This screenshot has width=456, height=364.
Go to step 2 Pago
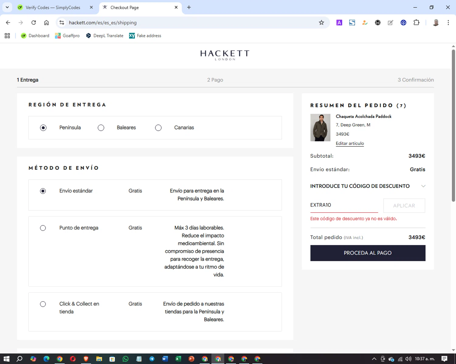coord(215,80)
